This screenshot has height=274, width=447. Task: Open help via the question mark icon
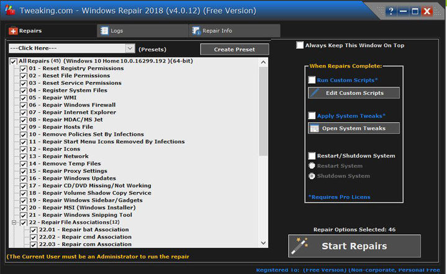(x=391, y=11)
